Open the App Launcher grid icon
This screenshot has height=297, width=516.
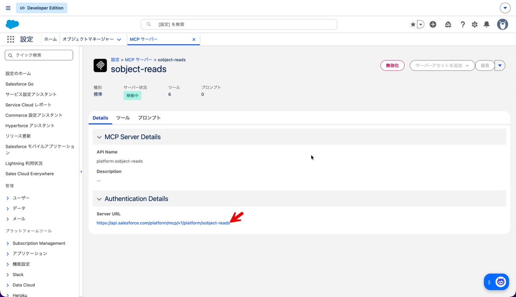point(11,39)
